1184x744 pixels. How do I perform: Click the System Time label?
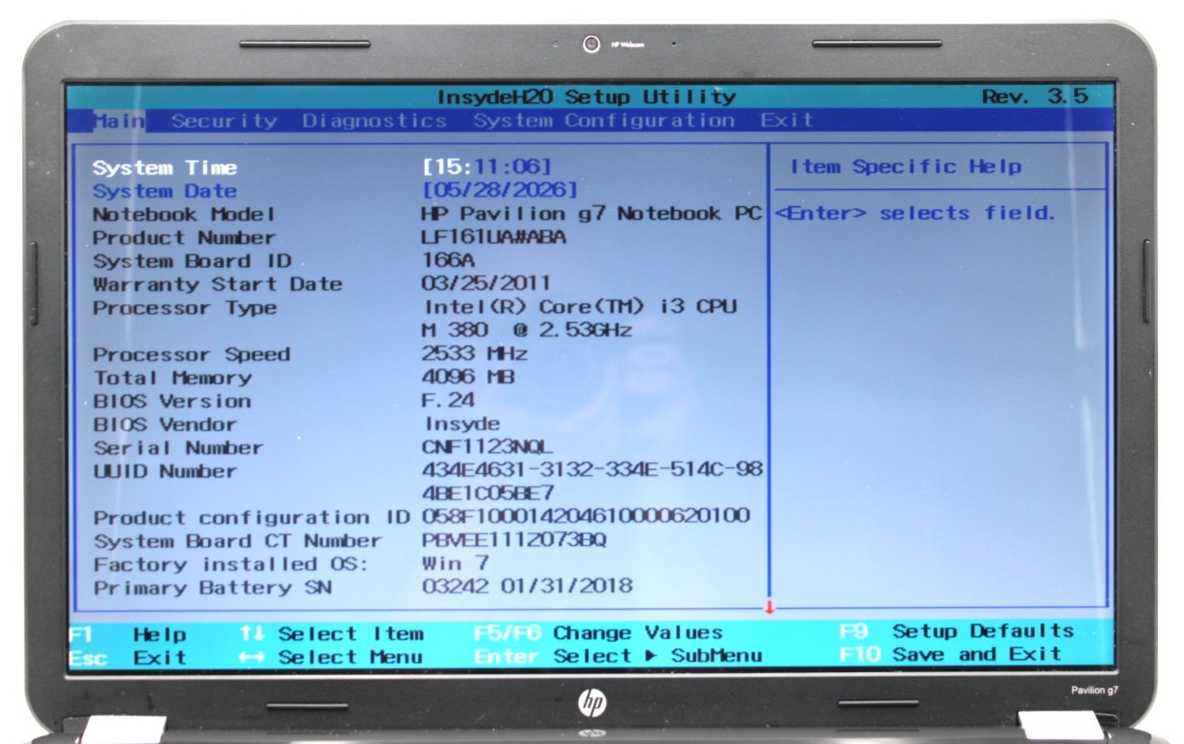165,167
